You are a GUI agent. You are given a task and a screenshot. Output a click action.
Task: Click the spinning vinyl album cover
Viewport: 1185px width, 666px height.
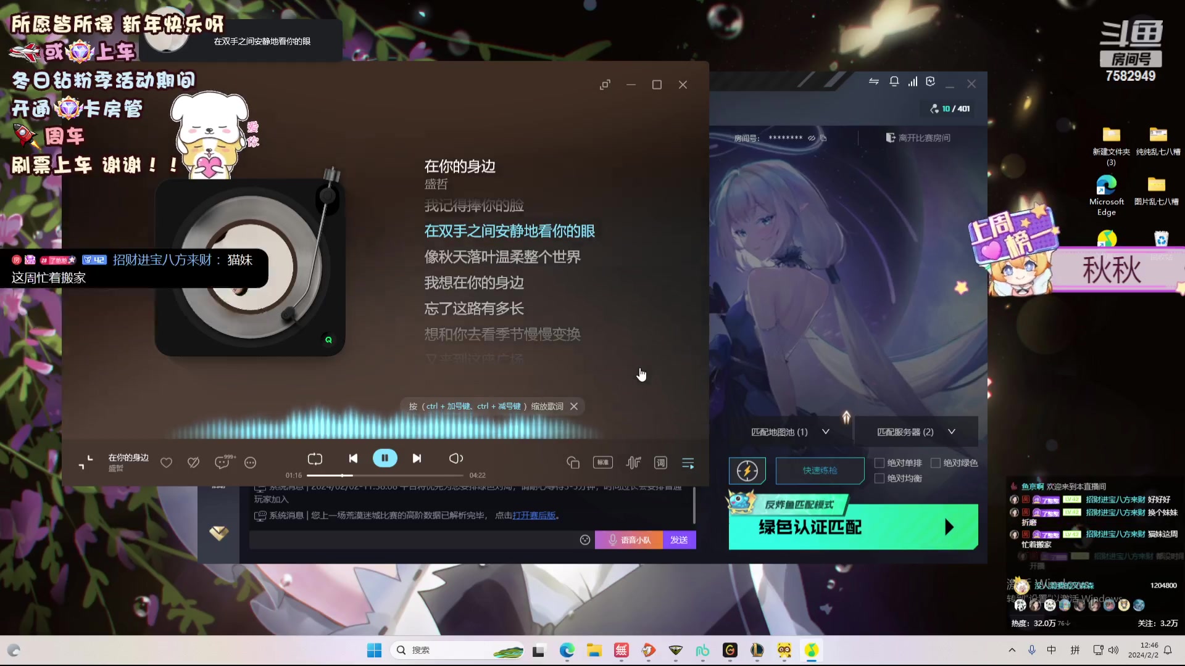coord(249,267)
